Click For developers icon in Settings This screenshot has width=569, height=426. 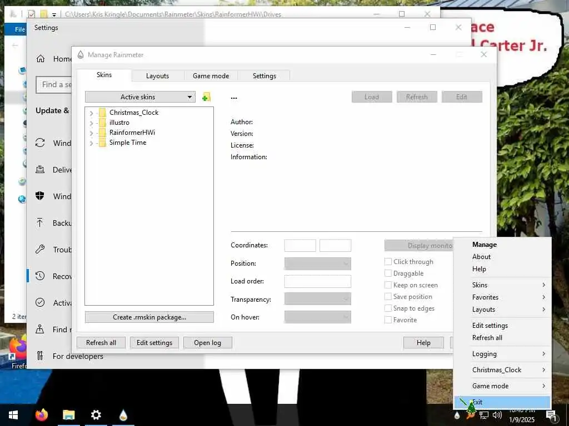pyautogui.click(x=40, y=356)
